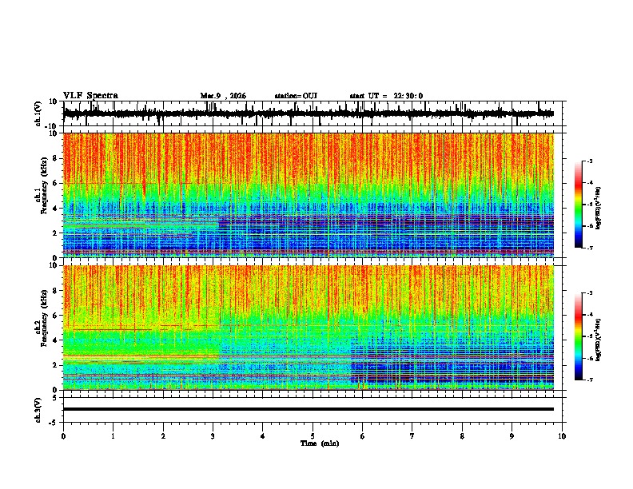The image size is (633, 489).
Task: Click the ch.1 spectrogram color scale bar
Action: pyautogui.click(x=578, y=205)
